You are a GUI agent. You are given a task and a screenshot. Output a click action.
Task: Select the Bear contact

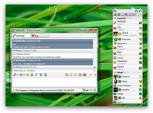(x=127, y=53)
